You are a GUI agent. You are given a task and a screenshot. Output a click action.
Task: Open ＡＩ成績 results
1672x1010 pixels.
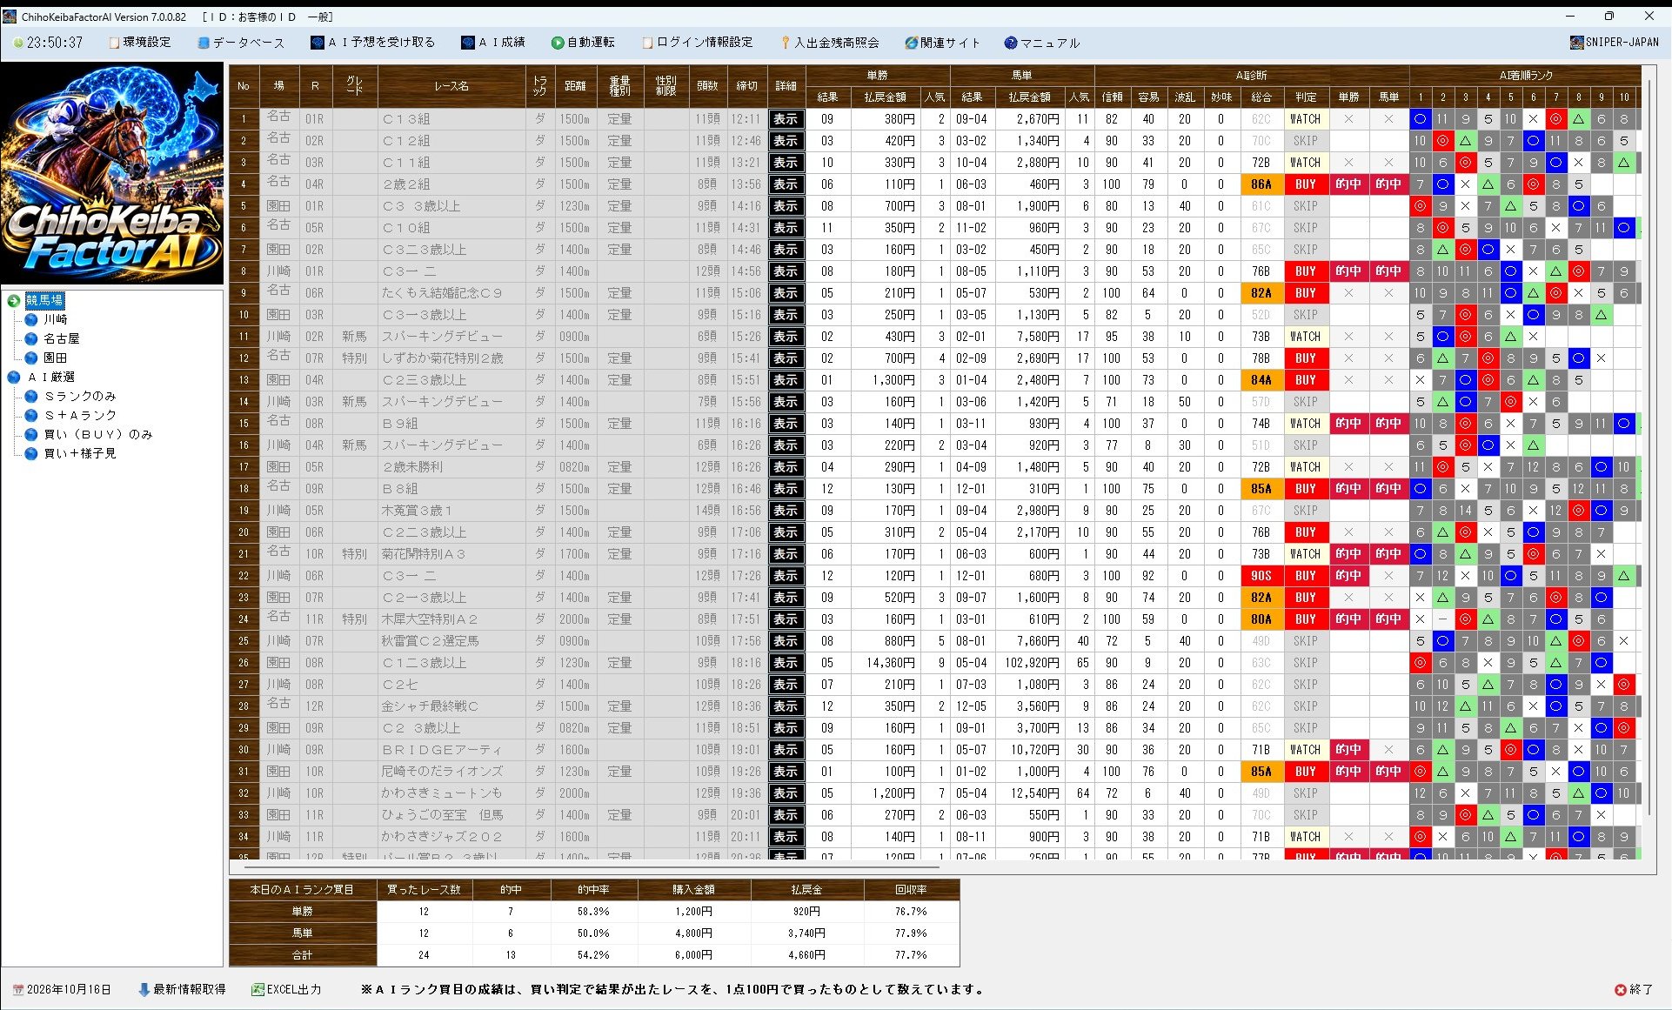[x=493, y=42]
